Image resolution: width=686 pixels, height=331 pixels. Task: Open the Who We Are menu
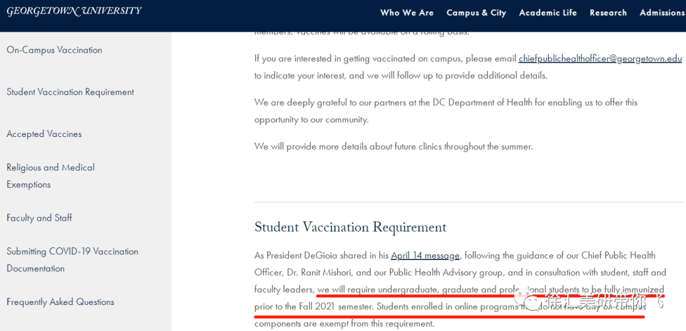click(407, 13)
